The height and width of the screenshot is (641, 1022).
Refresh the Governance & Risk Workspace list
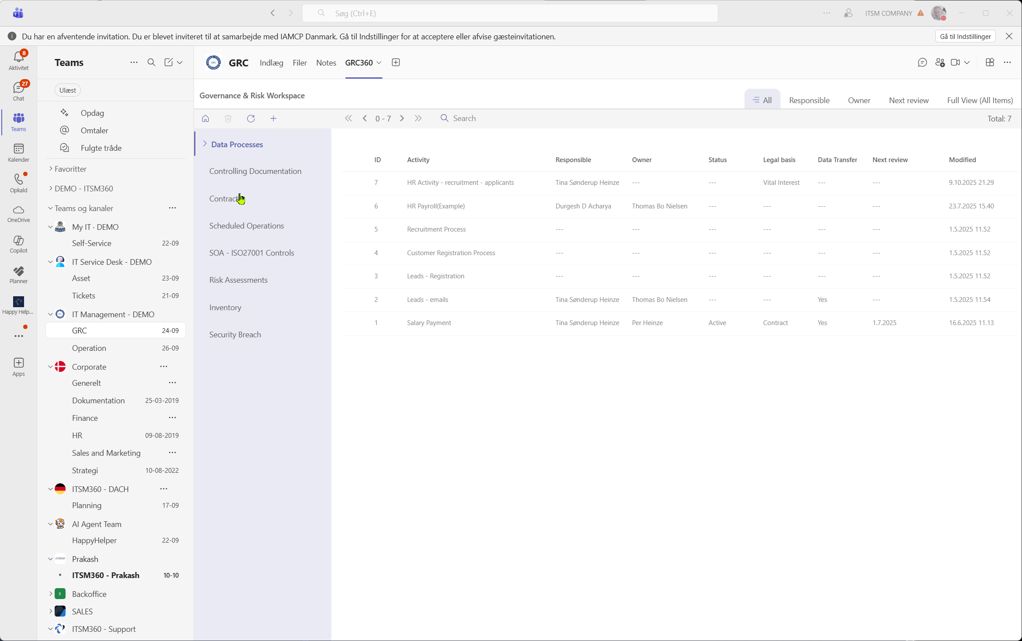point(251,118)
